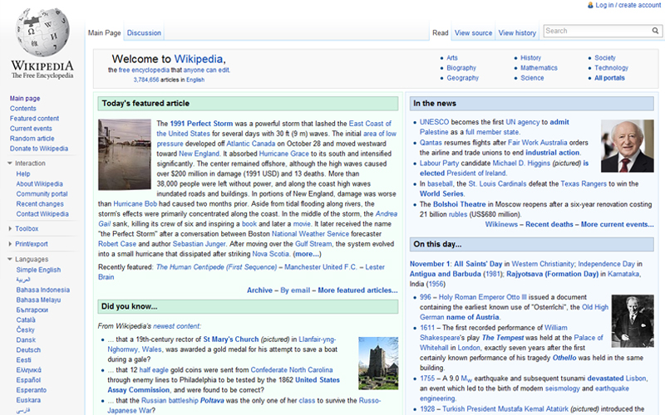Click the Atatürk black-and-white photo
665x415 pixels.
(633, 321)
